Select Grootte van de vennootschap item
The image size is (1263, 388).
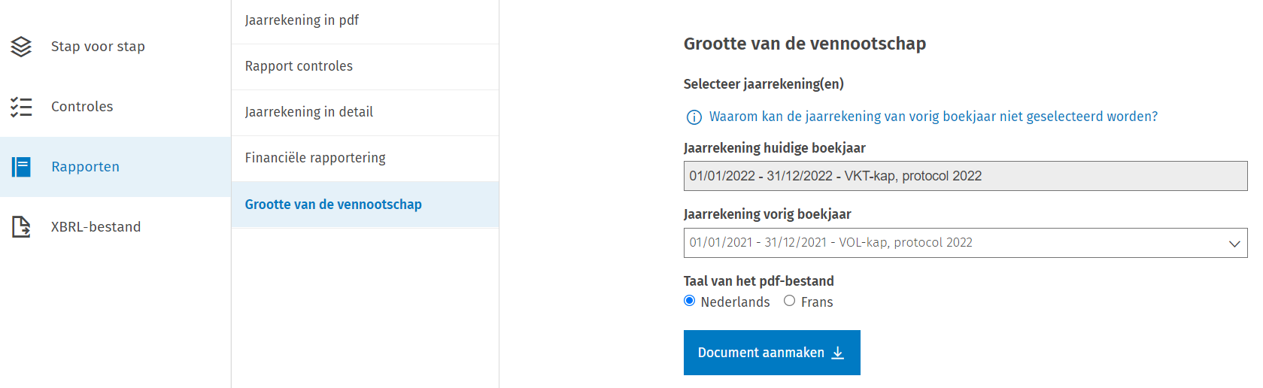pyautogui.click(x=333, y=205)
